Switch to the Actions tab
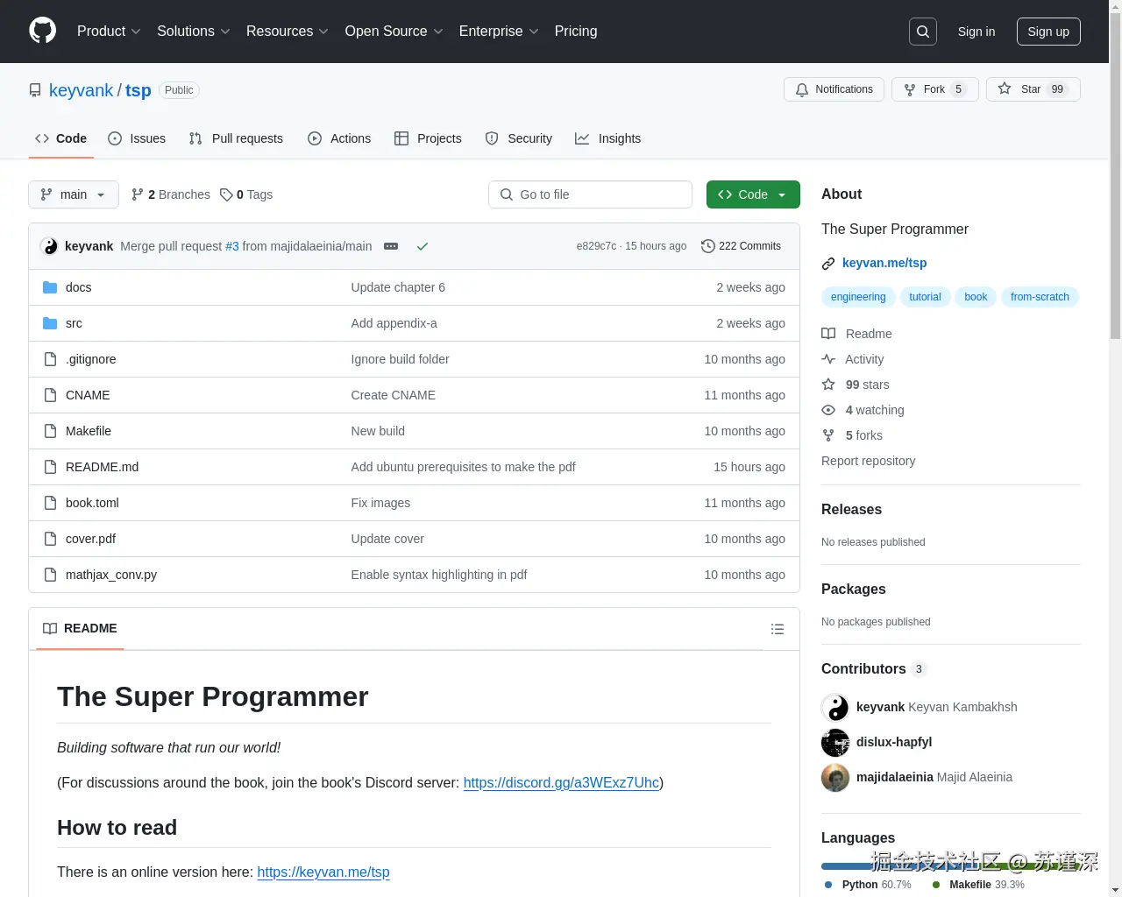The image size is (1122, 897). pyautogui.click(x=339, y=138)
